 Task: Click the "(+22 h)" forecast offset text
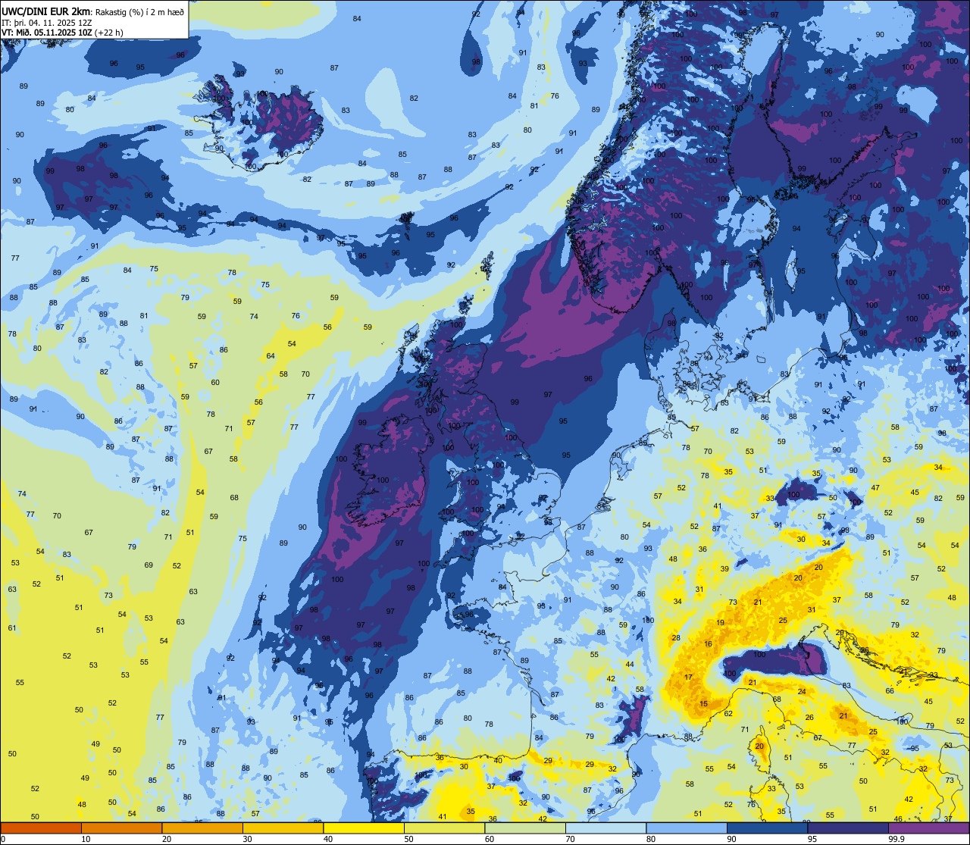[x=109, y=32]
